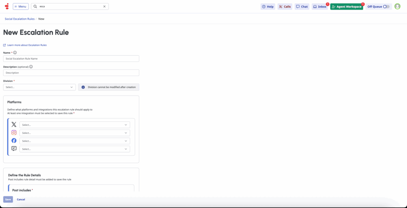Click the Description info icon

31,67
